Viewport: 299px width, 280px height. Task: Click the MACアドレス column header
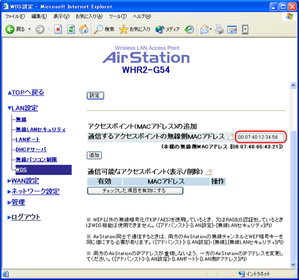(166, 182)
